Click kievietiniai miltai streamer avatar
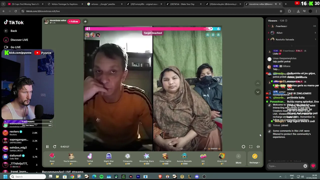This screenshot has height=180, width=320. pyautogui.click(x=46, y=21)
